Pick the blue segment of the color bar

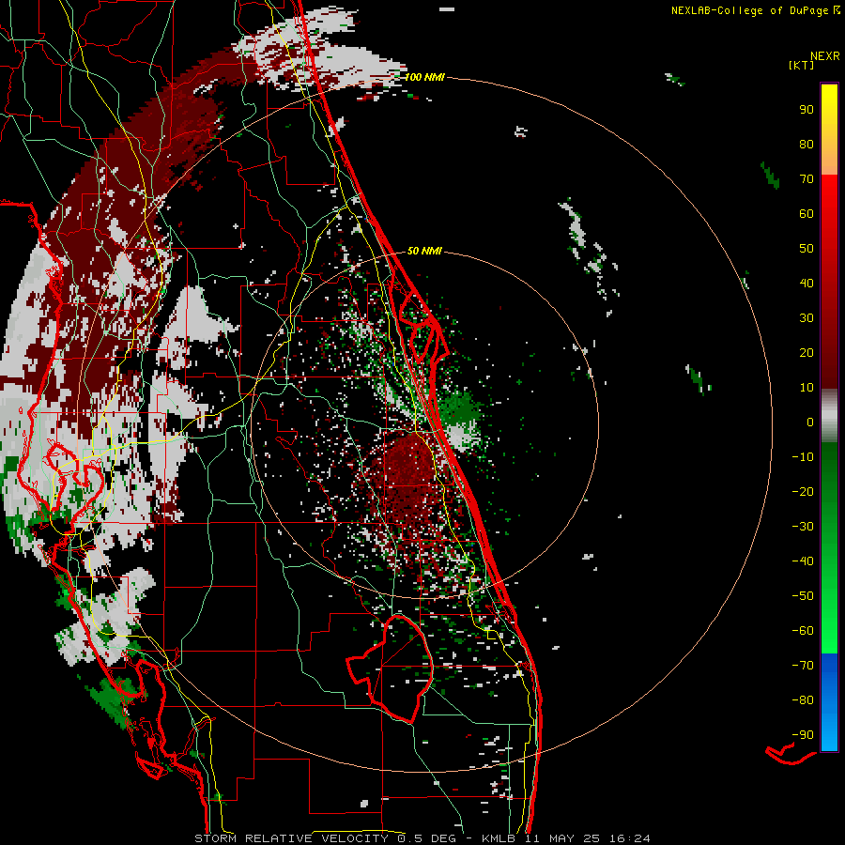829,702
